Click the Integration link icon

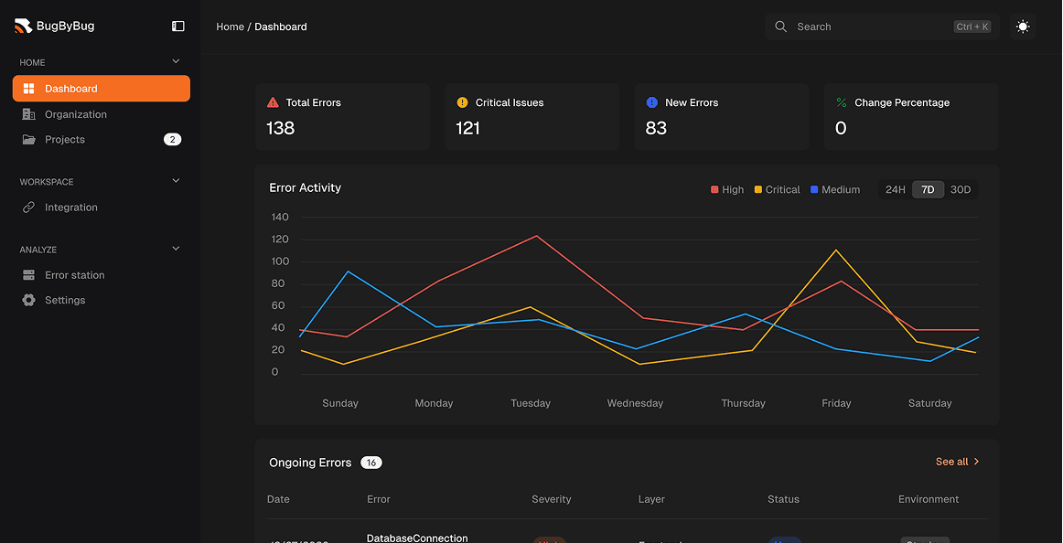point(28,208)
